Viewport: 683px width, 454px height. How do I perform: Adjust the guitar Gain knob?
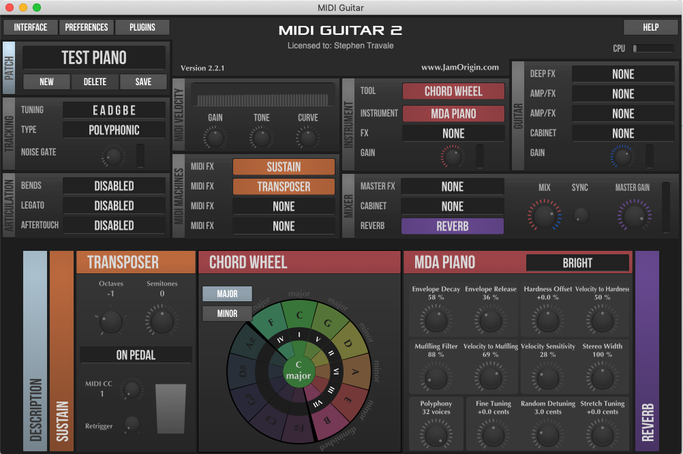622,156
